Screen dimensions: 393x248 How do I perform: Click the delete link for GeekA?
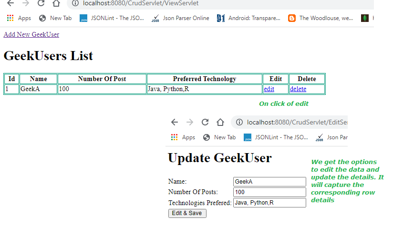coord(298,89)
